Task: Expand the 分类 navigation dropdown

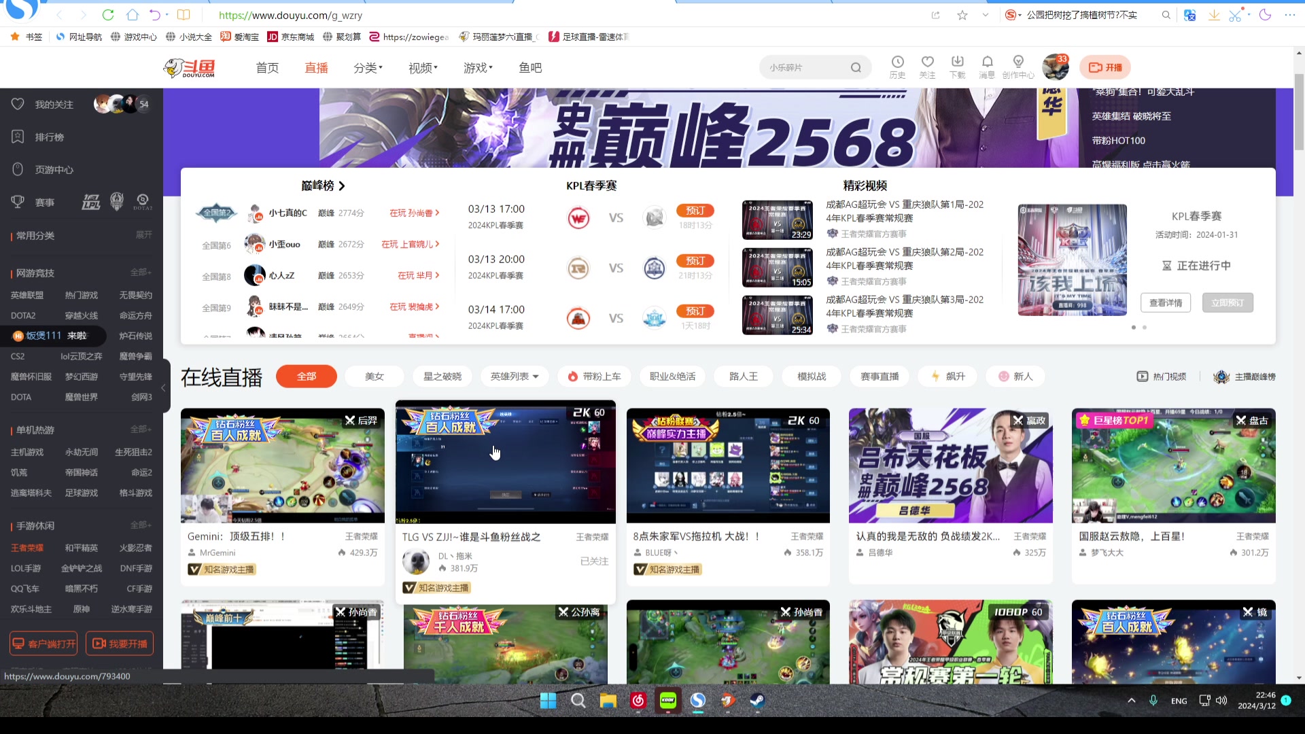Action: [x=368, y=67]
